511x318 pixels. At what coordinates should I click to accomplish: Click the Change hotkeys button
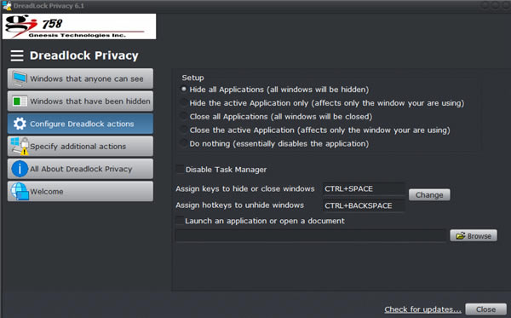click(x=429, y=195)
